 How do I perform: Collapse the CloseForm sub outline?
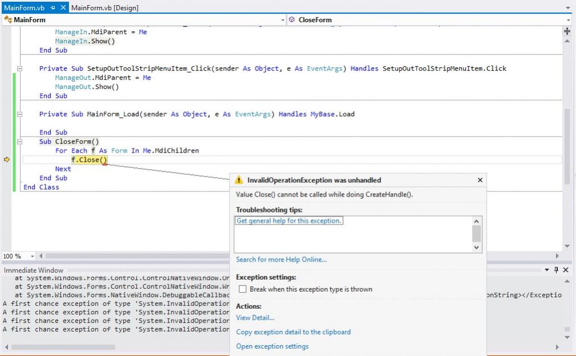20,141
